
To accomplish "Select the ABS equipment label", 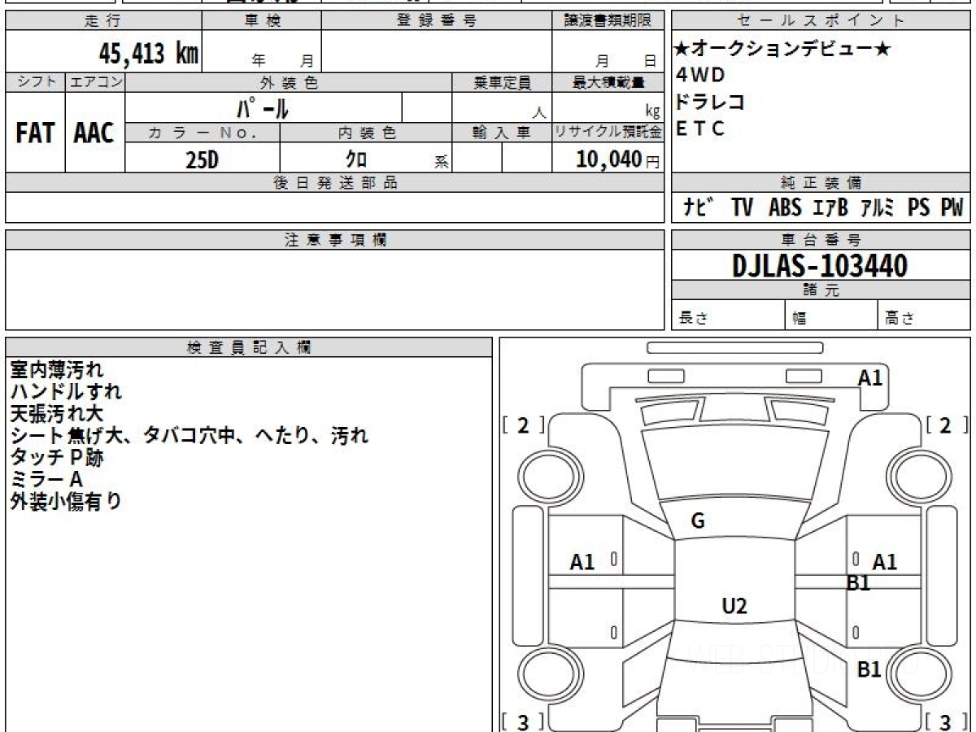I will point(785,208).
